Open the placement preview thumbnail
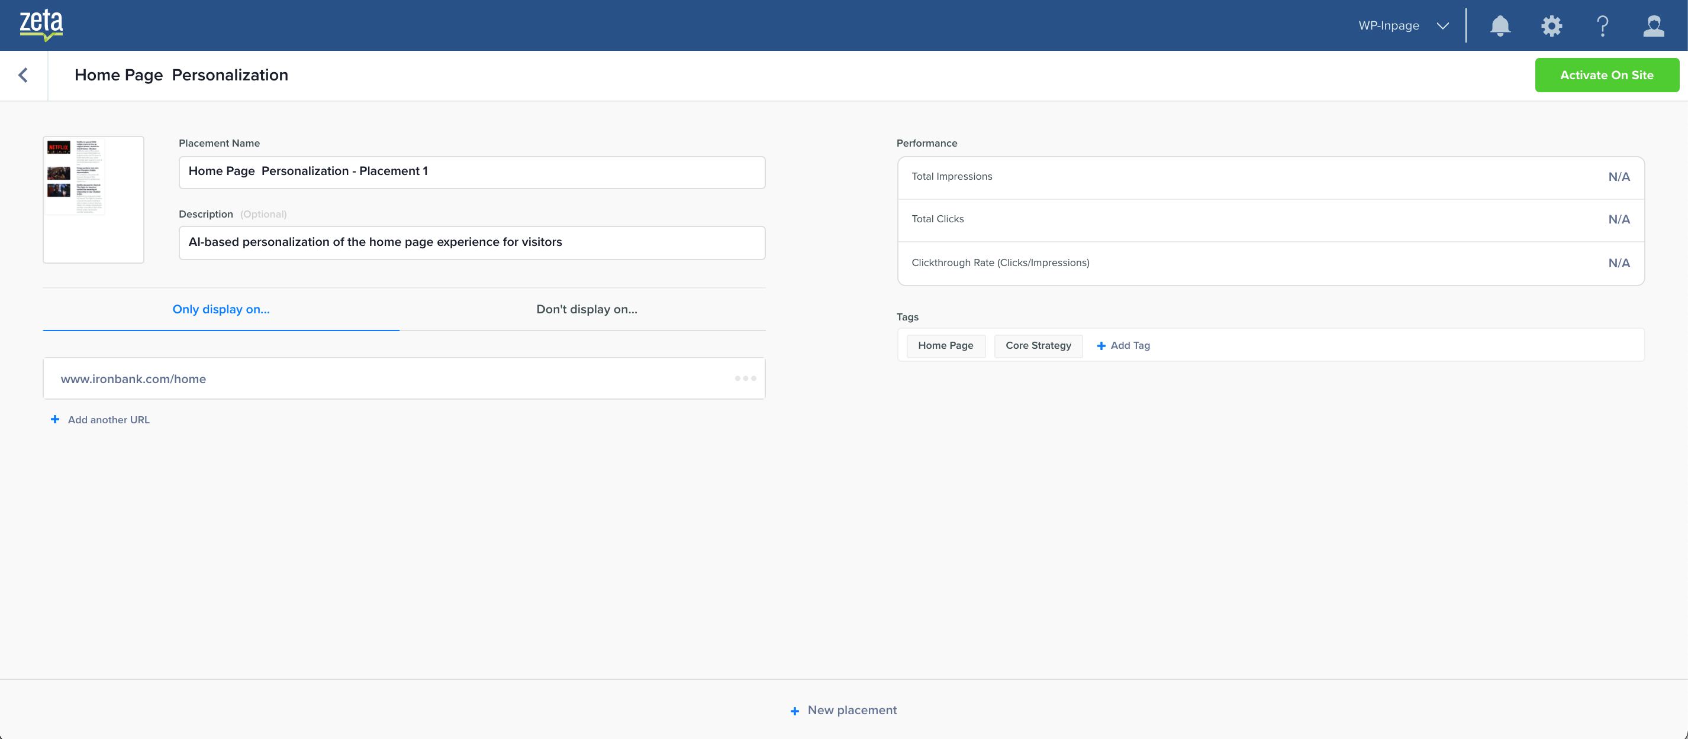The image size is (1688, 739). point(93,199)
